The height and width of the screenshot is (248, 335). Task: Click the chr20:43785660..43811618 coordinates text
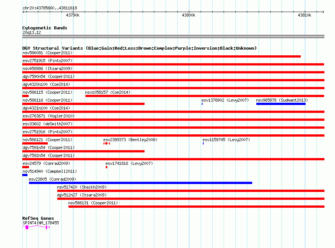pos(50,8)
